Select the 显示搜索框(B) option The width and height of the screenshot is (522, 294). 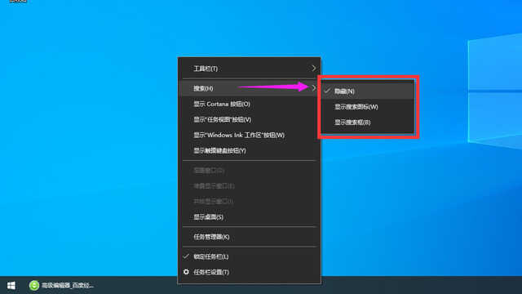pyautogui.click(x=368, y=122)
